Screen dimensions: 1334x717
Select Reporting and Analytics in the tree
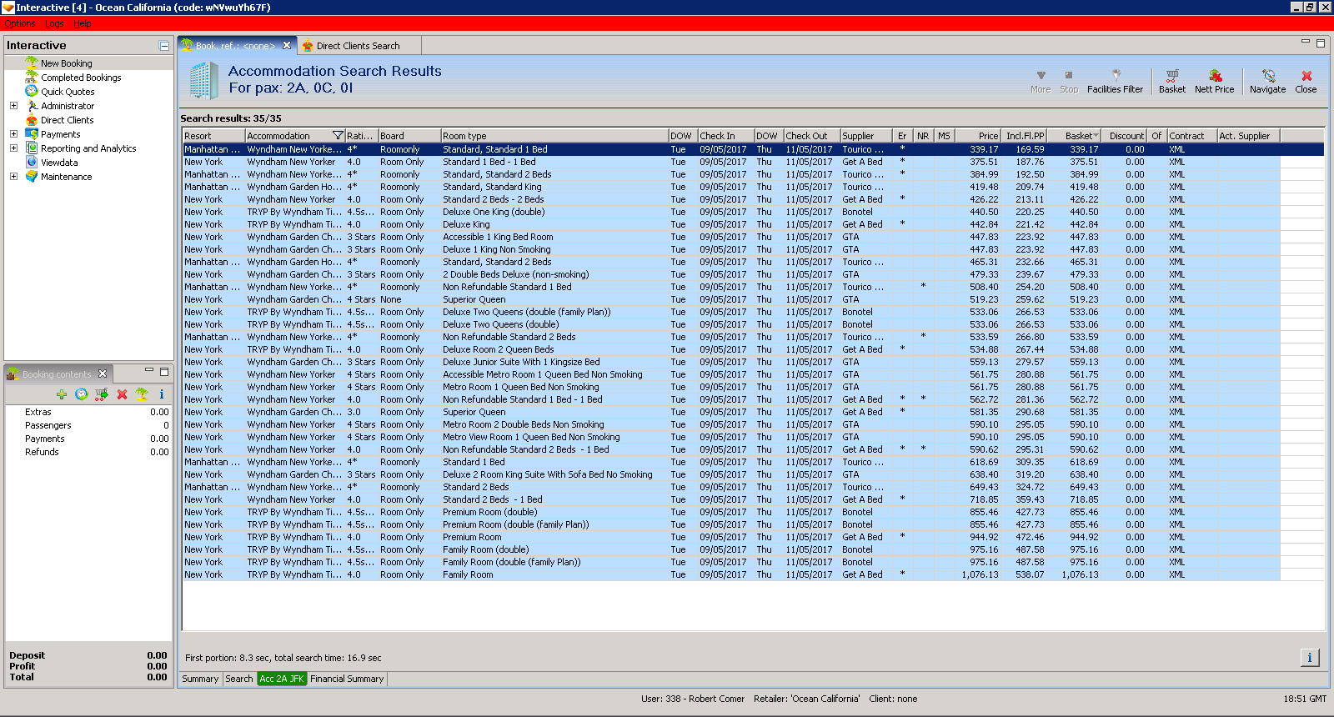click(88, 148)
